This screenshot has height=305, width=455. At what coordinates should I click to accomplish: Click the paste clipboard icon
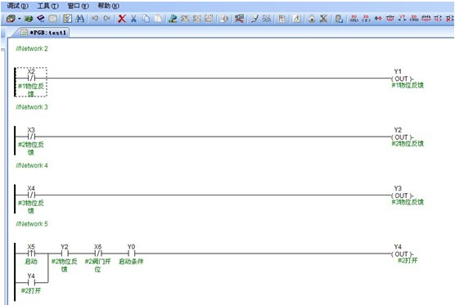click(158, 19)
